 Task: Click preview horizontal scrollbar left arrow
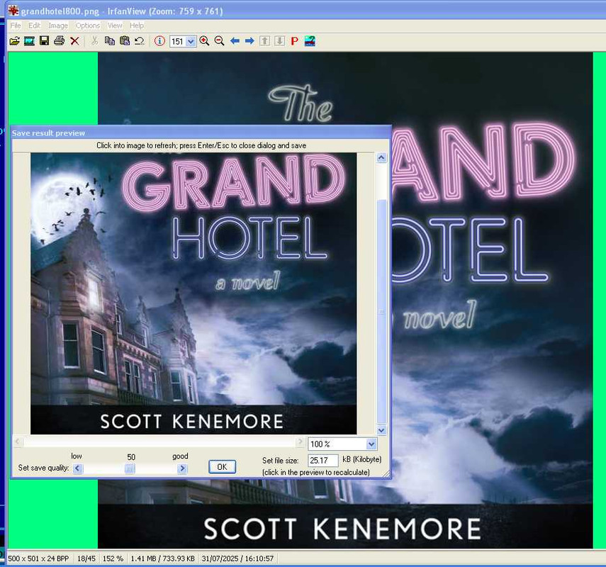pyautogui.click(x=18, y=442)
